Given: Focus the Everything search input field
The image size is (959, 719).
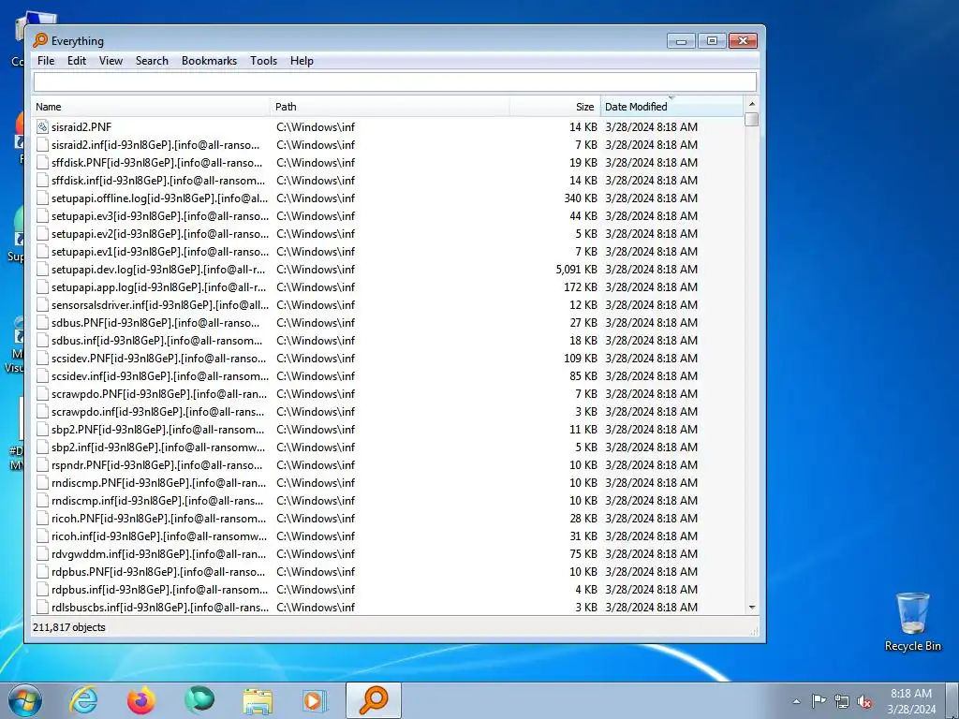Looking at the screenshot, I should [394, 82].
